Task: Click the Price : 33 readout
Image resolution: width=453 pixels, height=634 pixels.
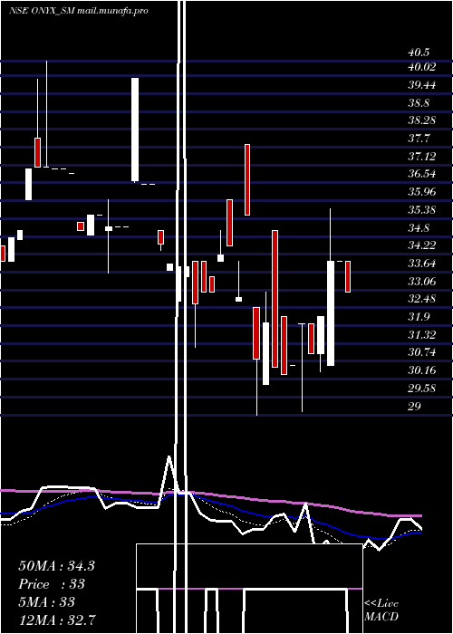Action: pos(52,584)
